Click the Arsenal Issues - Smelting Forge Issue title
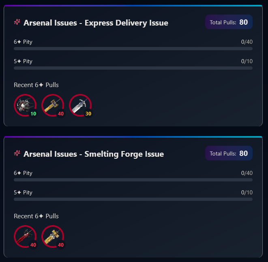Screen dimensions: 268x262 (x=94, y=154)
